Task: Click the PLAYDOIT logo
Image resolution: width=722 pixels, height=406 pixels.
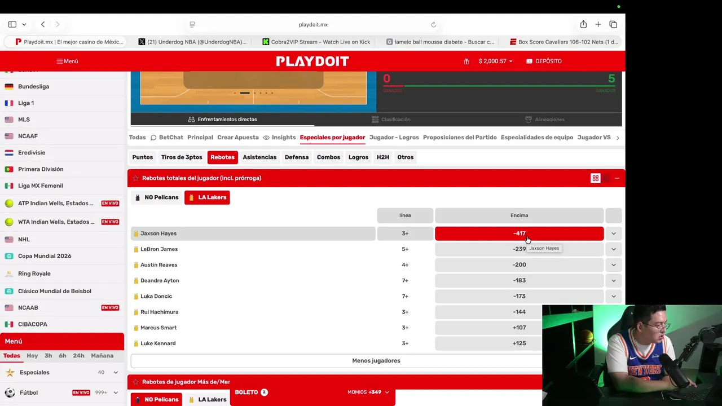Action: [x=312, y=61]
